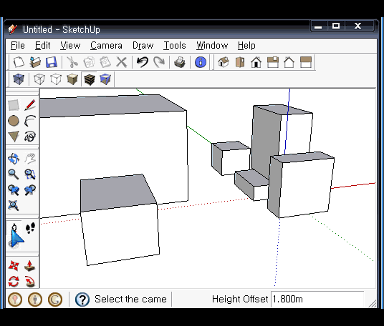Image resolution: width=384 pixels, height=326 pixels.
Task: Select the Line pencil tool
Action: click(30, 105)
